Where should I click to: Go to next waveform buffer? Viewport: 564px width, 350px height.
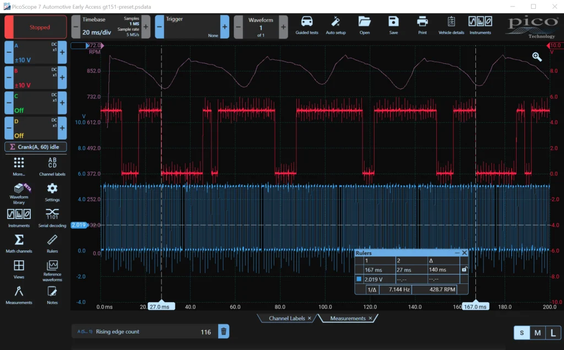tap(284, 26)
